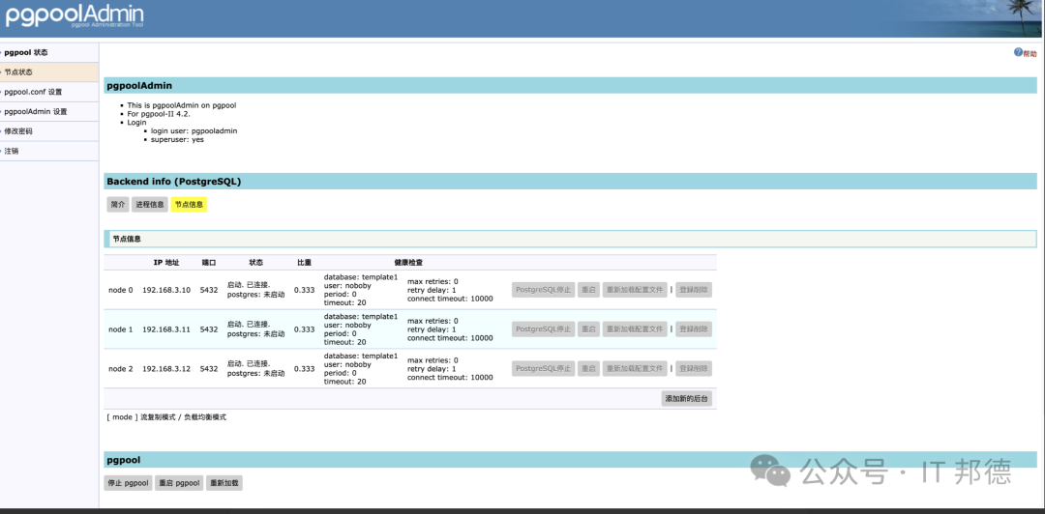Click the 添加新的后台 button
1045x514 pixels.
pos(687,399)
